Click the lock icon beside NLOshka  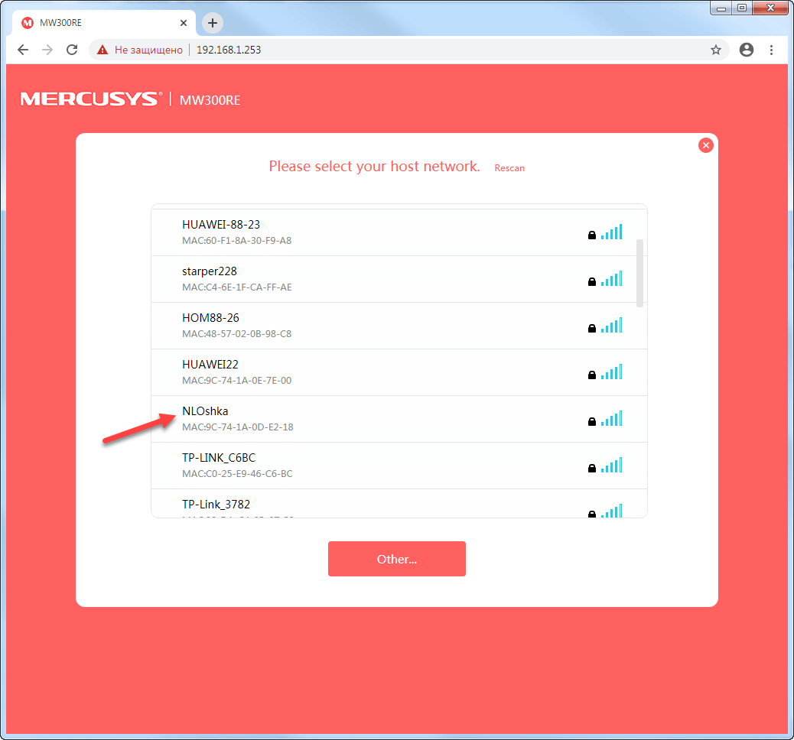pyautogui.click(x=591, y=421)
